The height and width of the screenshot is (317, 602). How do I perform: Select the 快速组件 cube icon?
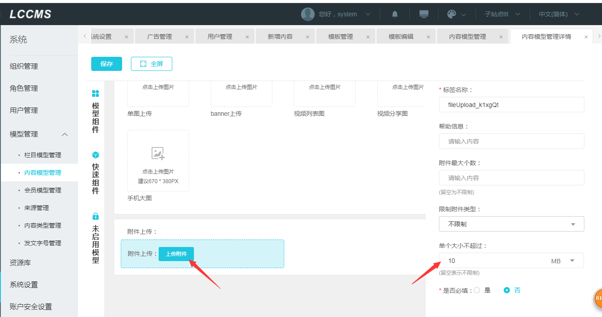coord(96,155)
